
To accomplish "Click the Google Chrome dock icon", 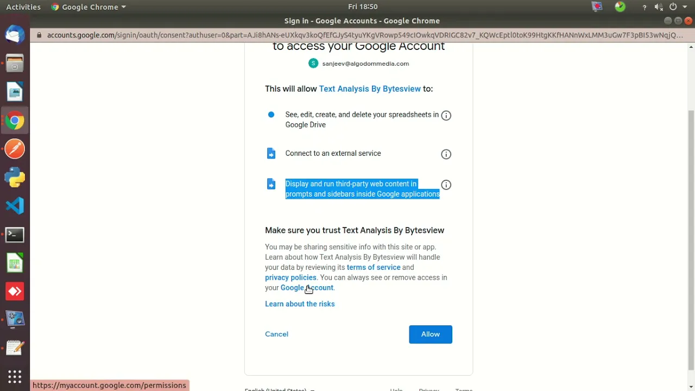I will [x=15, y=121].
